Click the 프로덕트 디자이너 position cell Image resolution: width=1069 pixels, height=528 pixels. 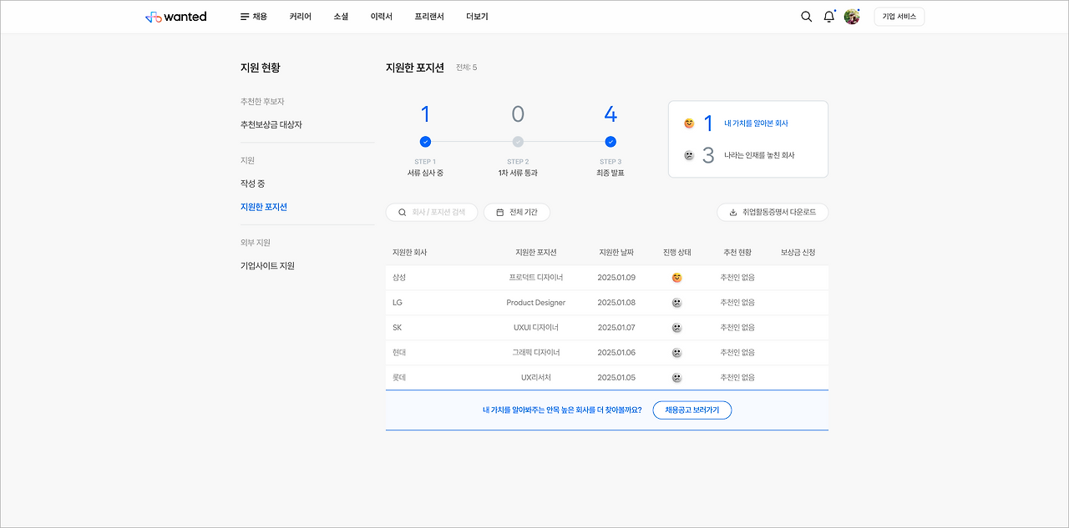536,278
